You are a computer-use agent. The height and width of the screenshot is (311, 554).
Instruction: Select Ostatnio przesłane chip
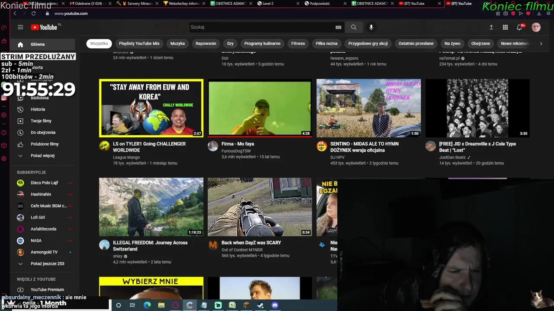(x=416, y=44)
